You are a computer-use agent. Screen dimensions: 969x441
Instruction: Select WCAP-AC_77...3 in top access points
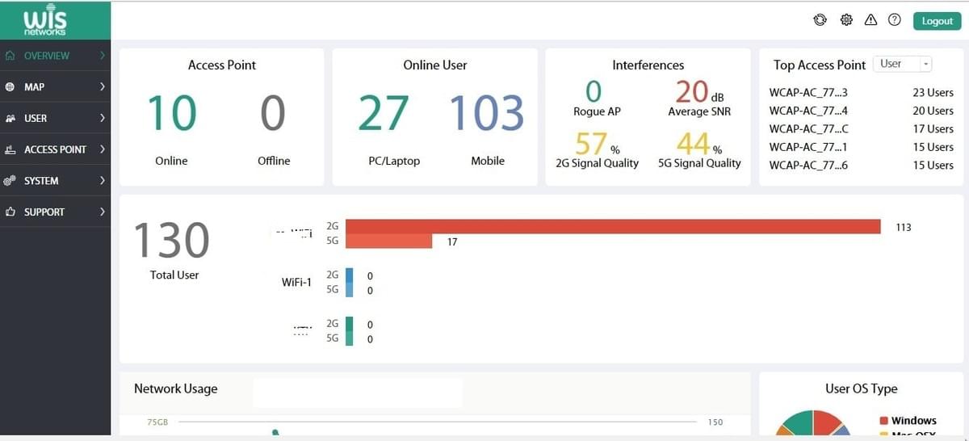(808, 93)
